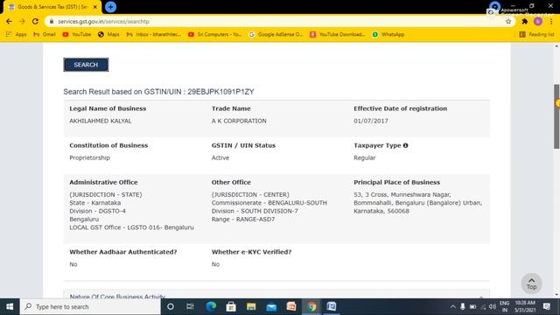Reload the GST search page
Image resolution: width=560 pixels, height=315 pixels.
(35, 21)
